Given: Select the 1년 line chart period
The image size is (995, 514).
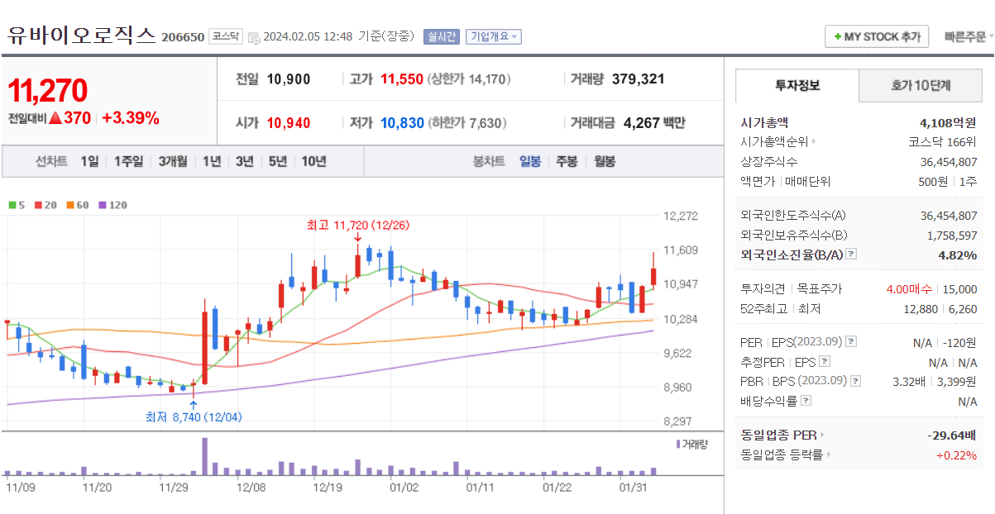Looking at the screenshot, I should (x=212, y=161).
